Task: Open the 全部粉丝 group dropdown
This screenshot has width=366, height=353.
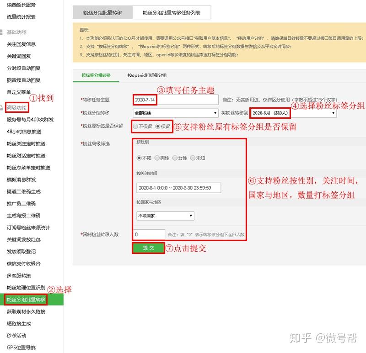Action: point(176,113)
